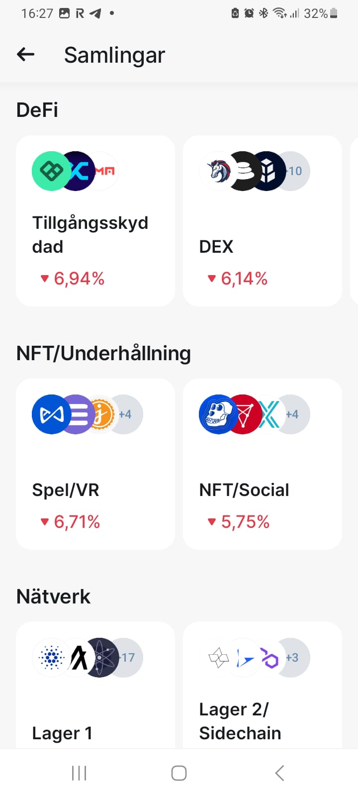Tap the green icon in Tillgångsskydd card
The width and height of the screenshot is (358, 796).
[x=51, y=171]
